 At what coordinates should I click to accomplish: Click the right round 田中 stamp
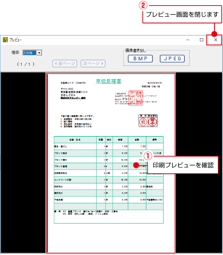click(152, 121)
